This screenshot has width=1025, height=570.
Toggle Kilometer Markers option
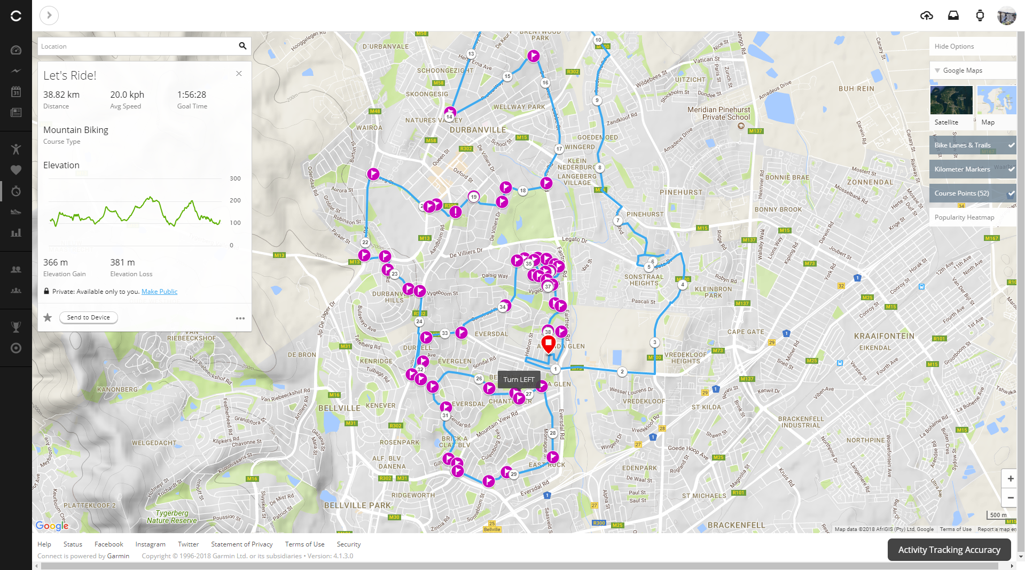click(973, 169)
